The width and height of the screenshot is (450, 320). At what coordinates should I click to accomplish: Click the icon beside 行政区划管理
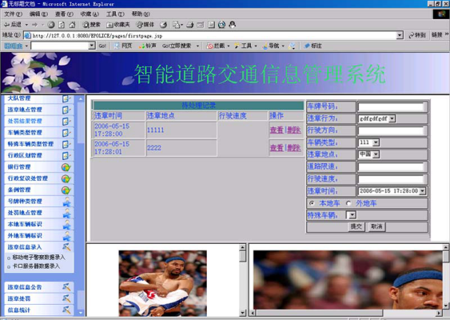click(x=66, y=156)
